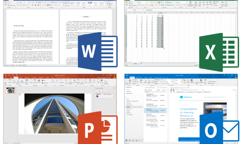The height and width of the screenshot is (144, 241).
Task: Click Find & Select in Excel
Action: (226, 4)
